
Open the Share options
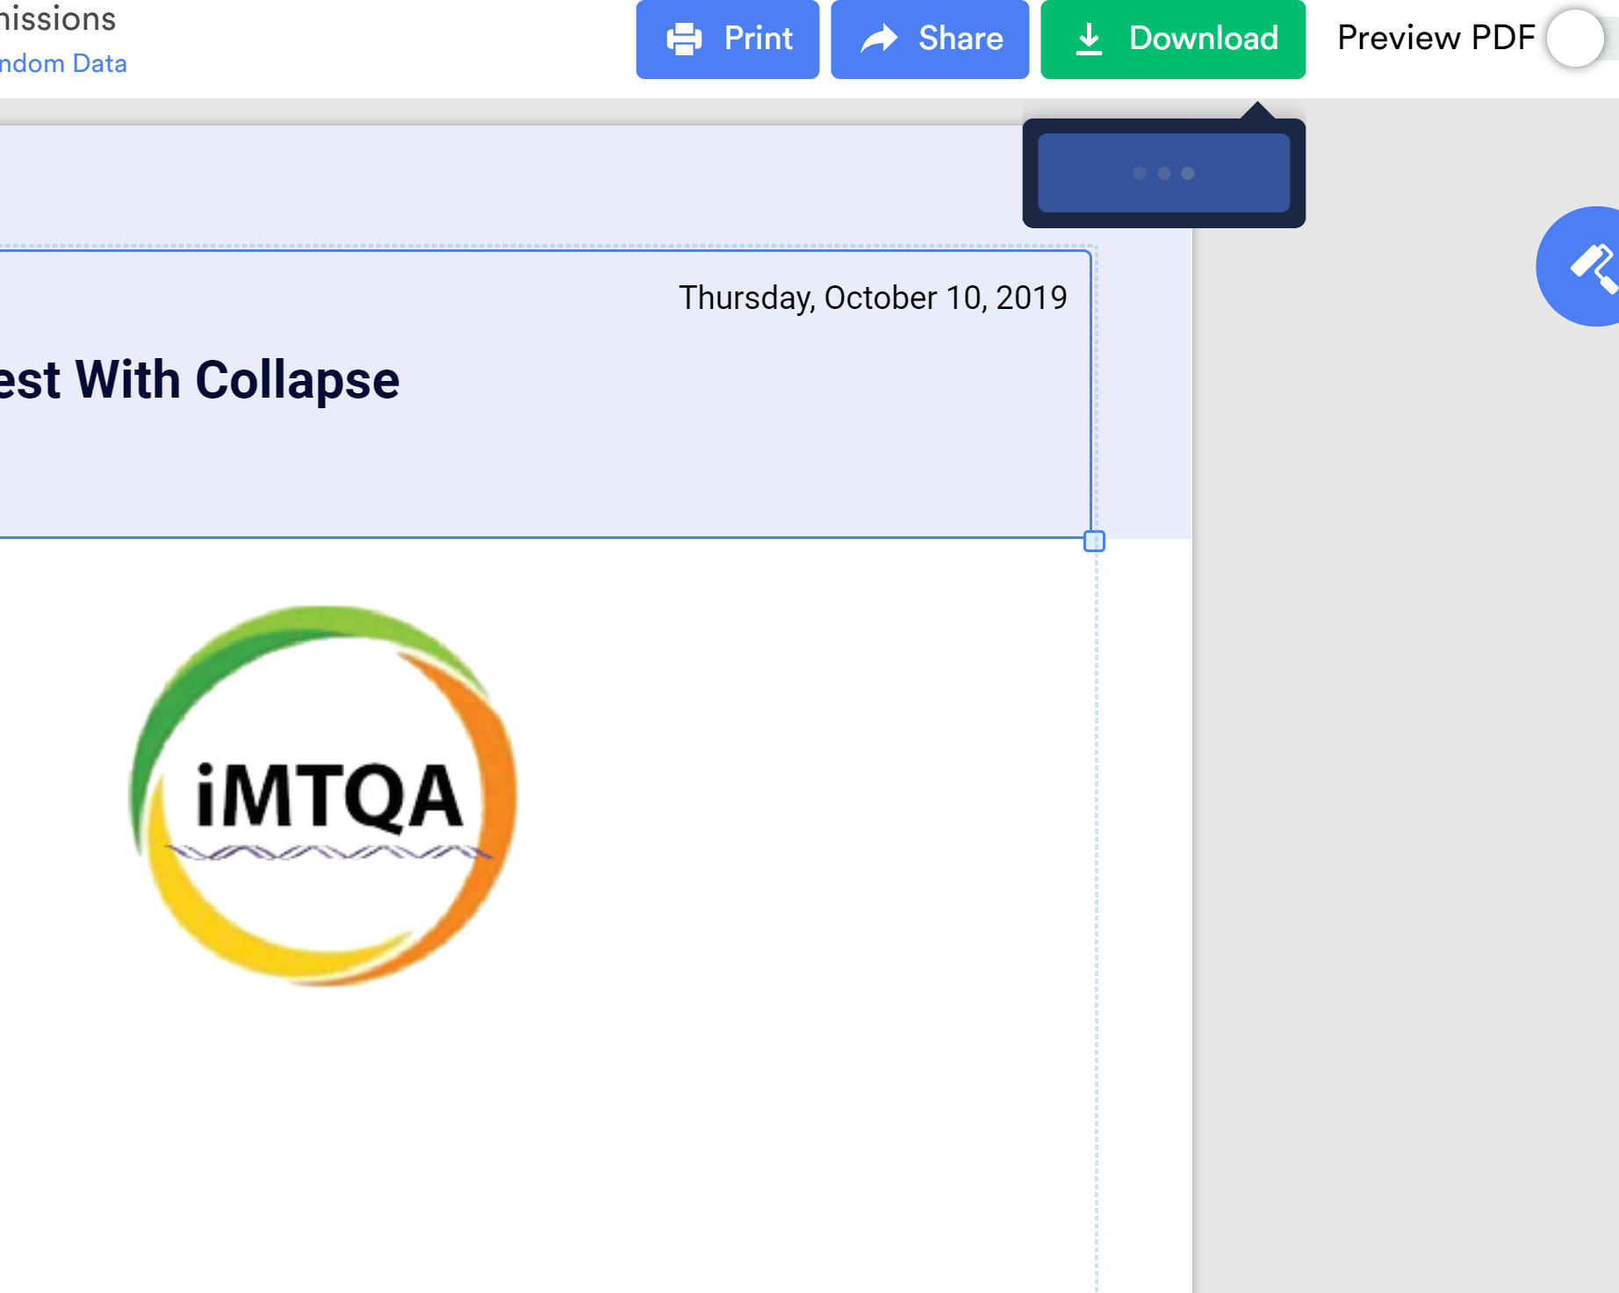(x=930, y=39)
